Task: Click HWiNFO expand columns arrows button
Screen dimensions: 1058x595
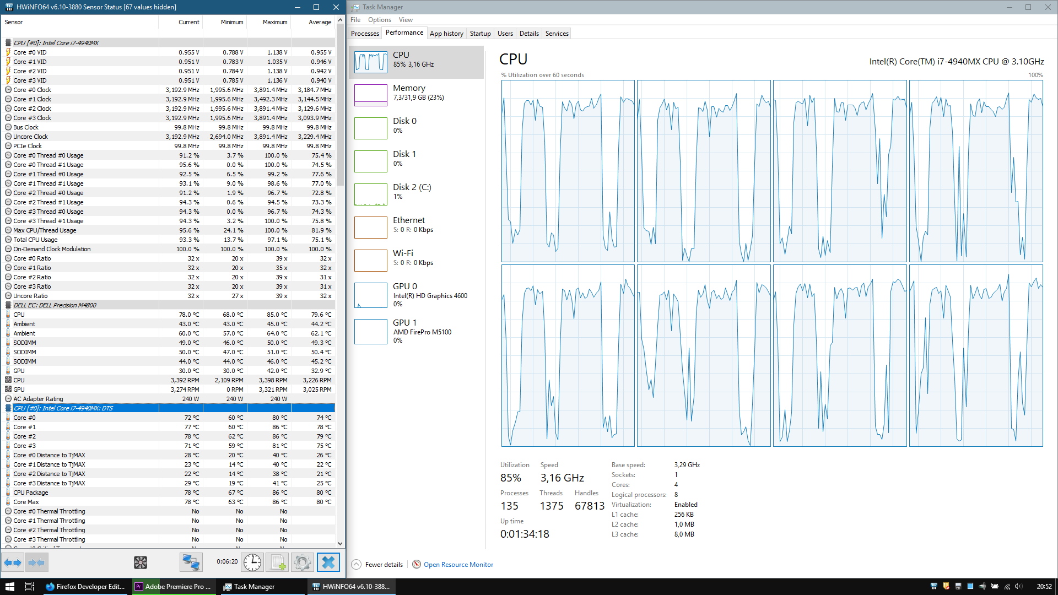Action: (13, 562)
